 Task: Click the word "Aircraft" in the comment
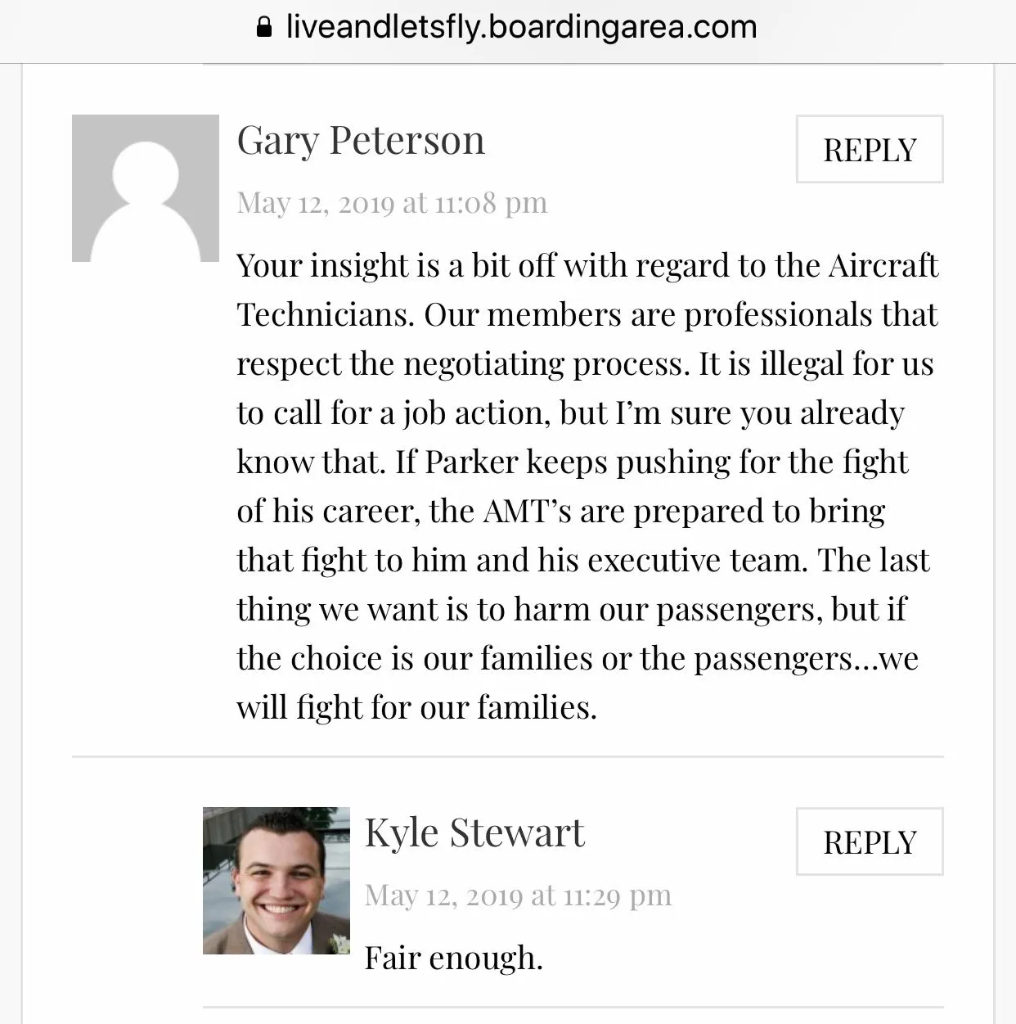pyautogui.click(x=883, y=265)
